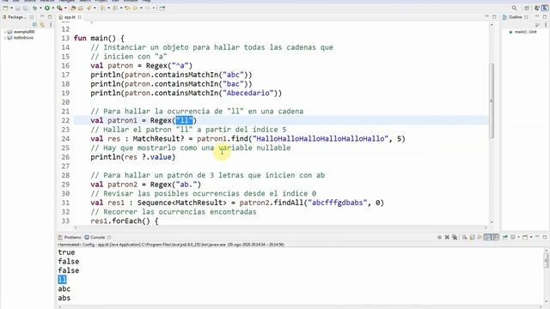Click the Previous Annotation toolbar icon
Viewport: 550px width, 309px height.
point(114,8)
